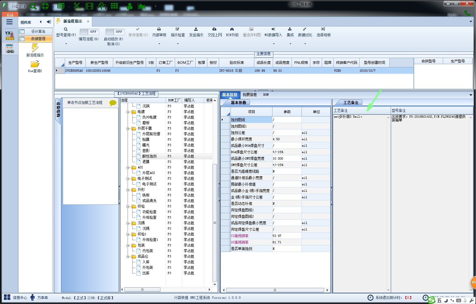Click the MI数据导入 import icon
The height and width of the screenshot is (304, 476).
click(273, 29)
